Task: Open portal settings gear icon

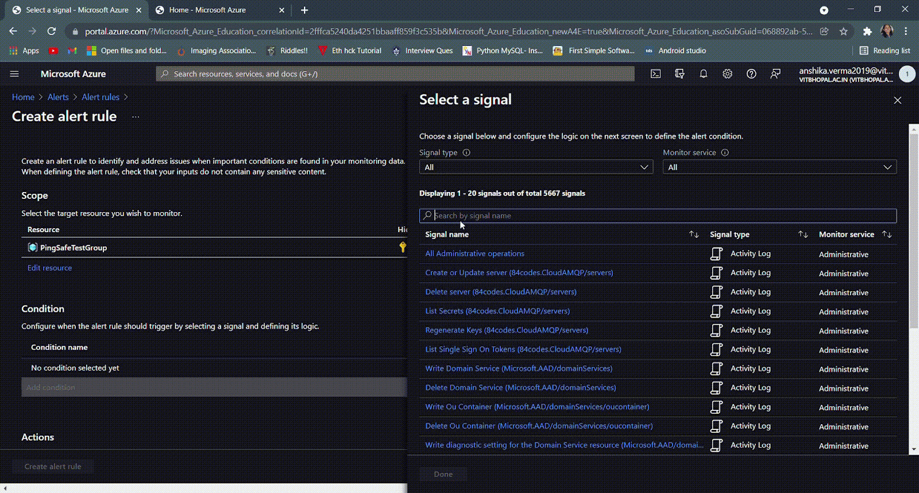Action: [x=727, y=74]
